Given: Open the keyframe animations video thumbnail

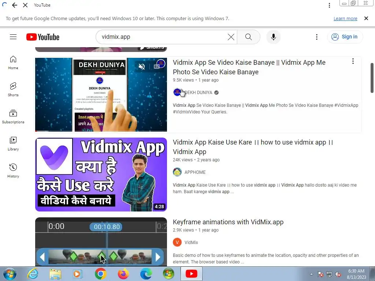Looking at the screenshot, I should point(101,242).
